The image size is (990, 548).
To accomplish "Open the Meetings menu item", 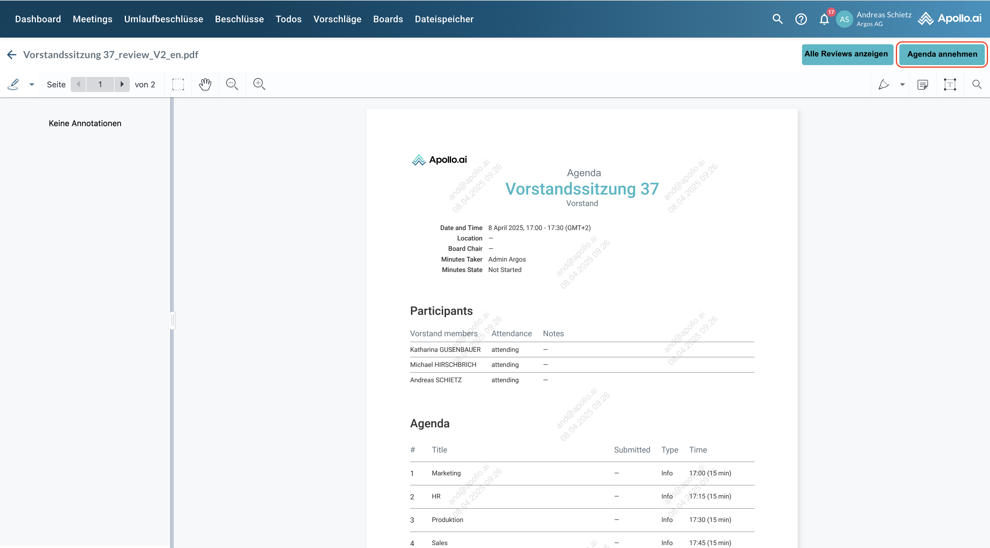I will click(x=93, y=19).
